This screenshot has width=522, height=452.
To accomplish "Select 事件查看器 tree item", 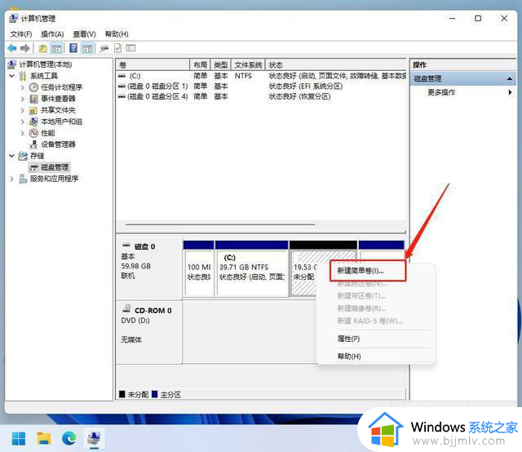I will click(58, 99).
